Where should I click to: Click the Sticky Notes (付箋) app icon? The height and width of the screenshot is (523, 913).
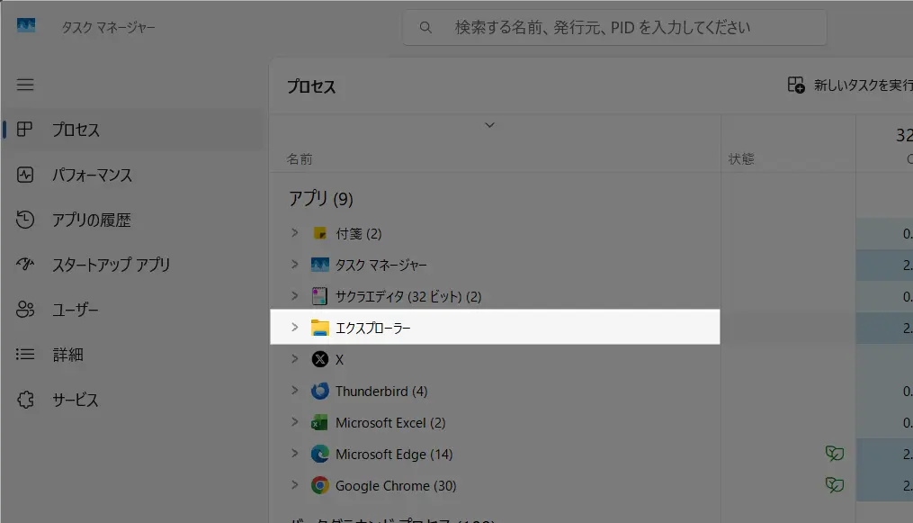pos(319,233)
